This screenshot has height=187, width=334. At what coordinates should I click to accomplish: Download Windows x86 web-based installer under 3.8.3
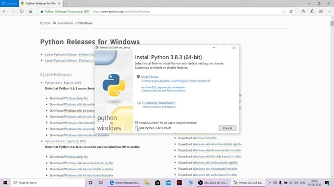click(86, 135)
